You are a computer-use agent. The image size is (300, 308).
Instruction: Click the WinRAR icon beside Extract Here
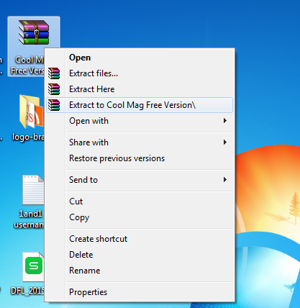[54, 89]
